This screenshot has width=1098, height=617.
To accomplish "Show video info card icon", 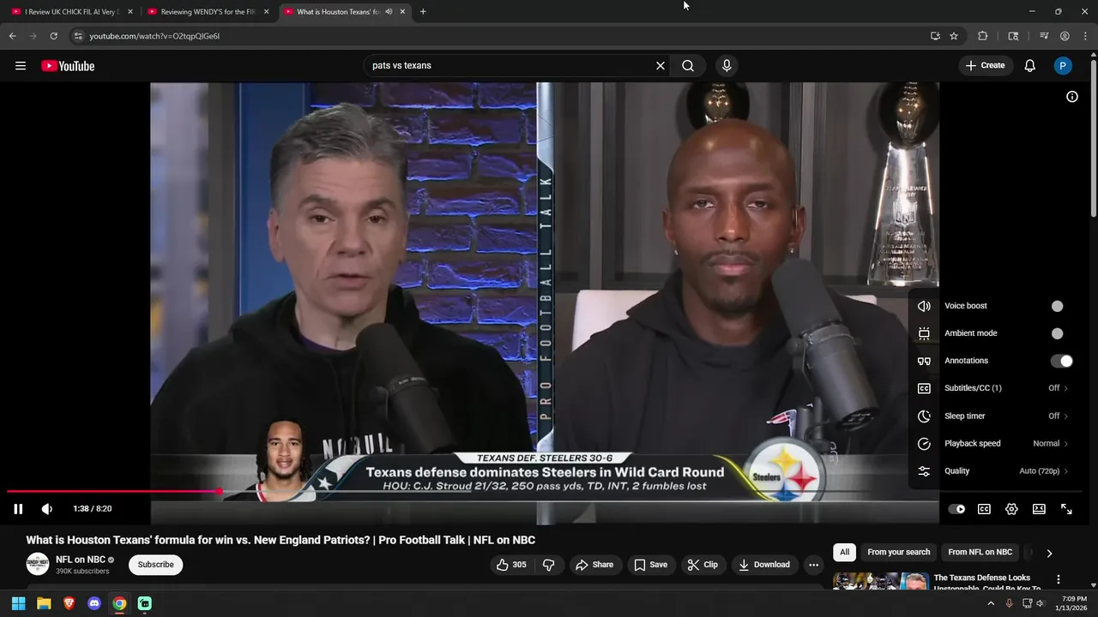I will click(x=1072, y=97).
